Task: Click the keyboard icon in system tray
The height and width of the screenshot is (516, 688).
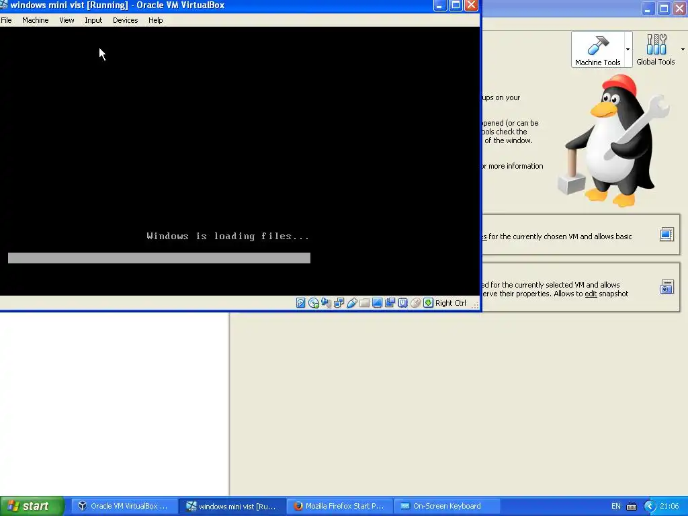Action: (x=632, y=507)
